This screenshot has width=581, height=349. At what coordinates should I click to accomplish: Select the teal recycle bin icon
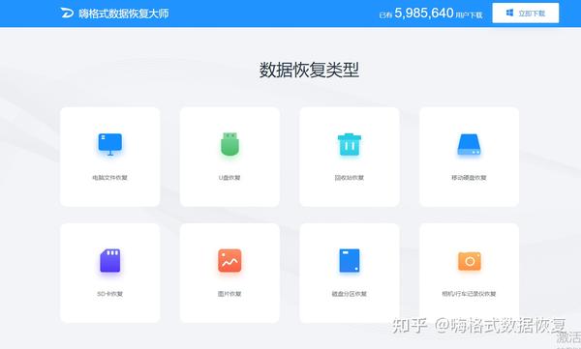tap(350, 144)
